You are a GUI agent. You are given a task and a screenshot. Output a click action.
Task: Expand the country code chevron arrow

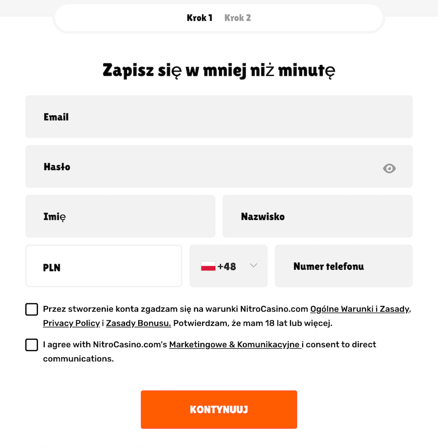tap(254, 265)
